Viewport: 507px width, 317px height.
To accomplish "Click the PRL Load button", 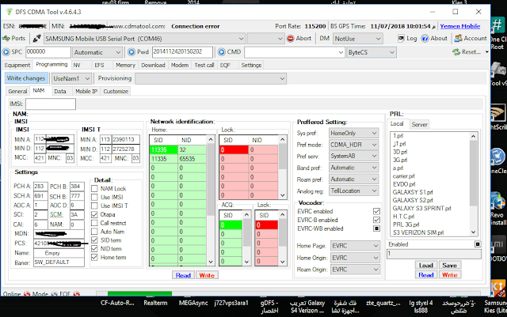I will coord(426,266).
